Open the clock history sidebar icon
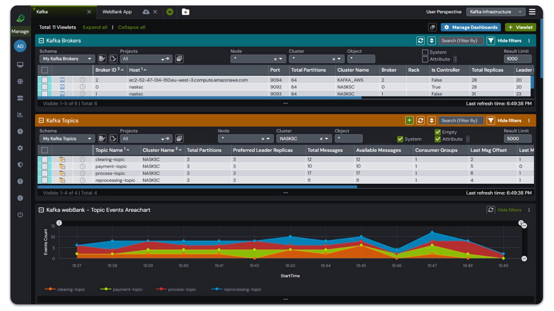Viewport: 554px width, 311px height. (20, 131)
